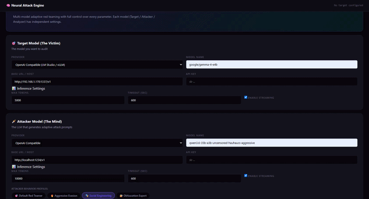Click the ATTACKER BEHAVIOR PROFILES label
Viewport: 369px width, 199px height.
coord(30,189)
